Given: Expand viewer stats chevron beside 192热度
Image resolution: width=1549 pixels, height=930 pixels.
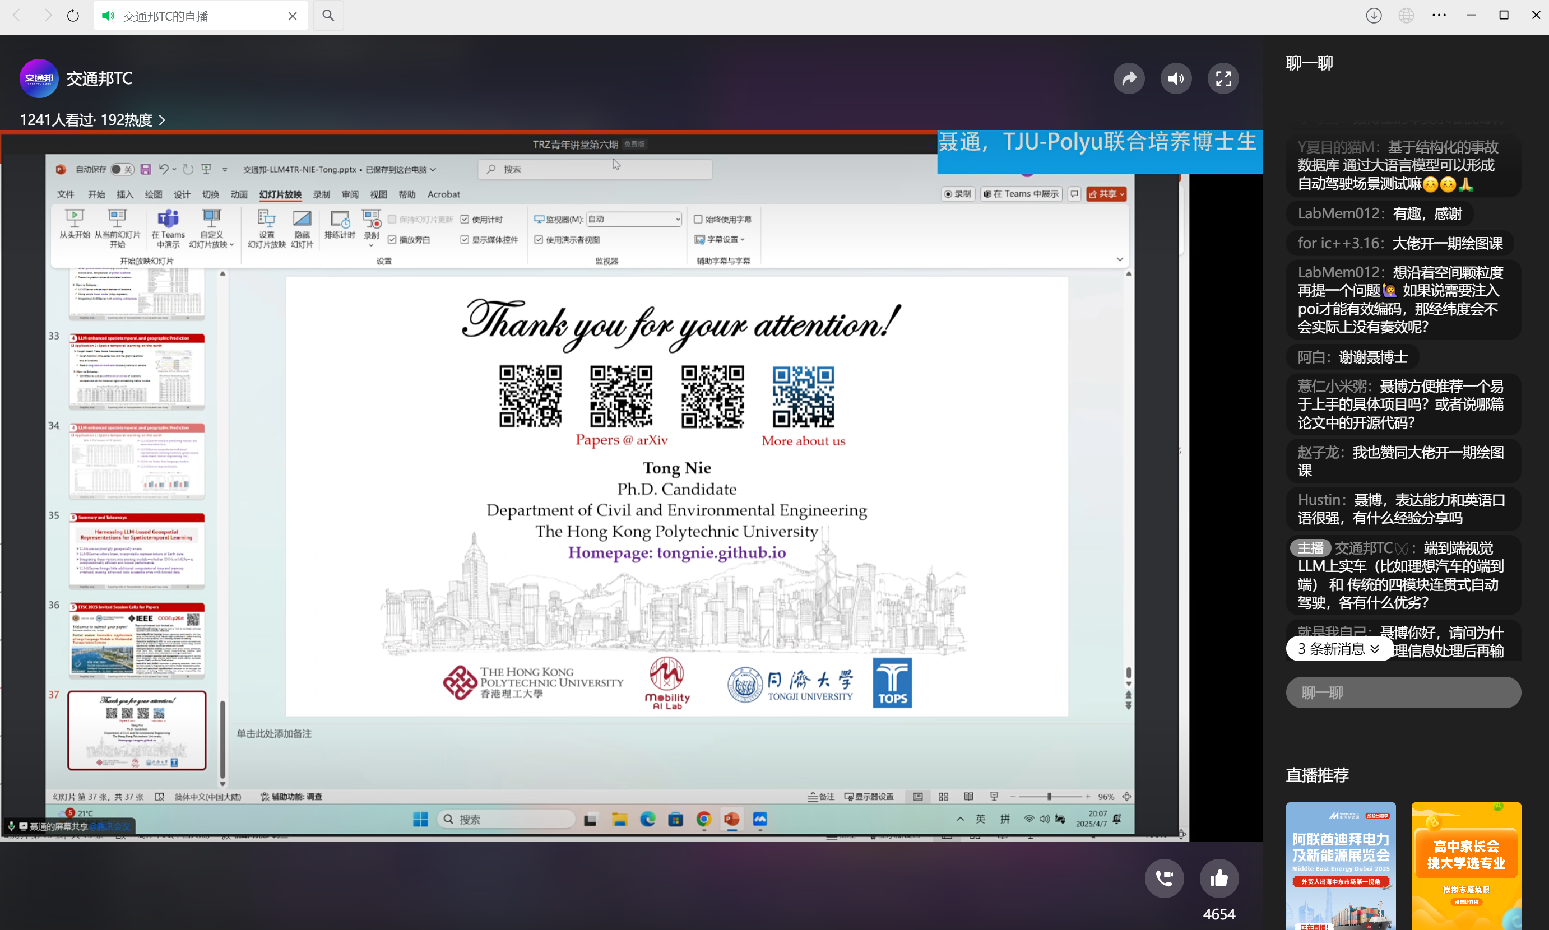Looking at the screenshot, I should click(x=162, y=120).
